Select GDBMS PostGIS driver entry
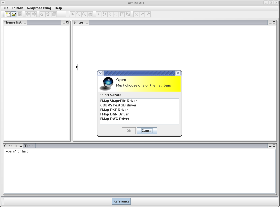 pyautogui.click(x=118, y=105)
